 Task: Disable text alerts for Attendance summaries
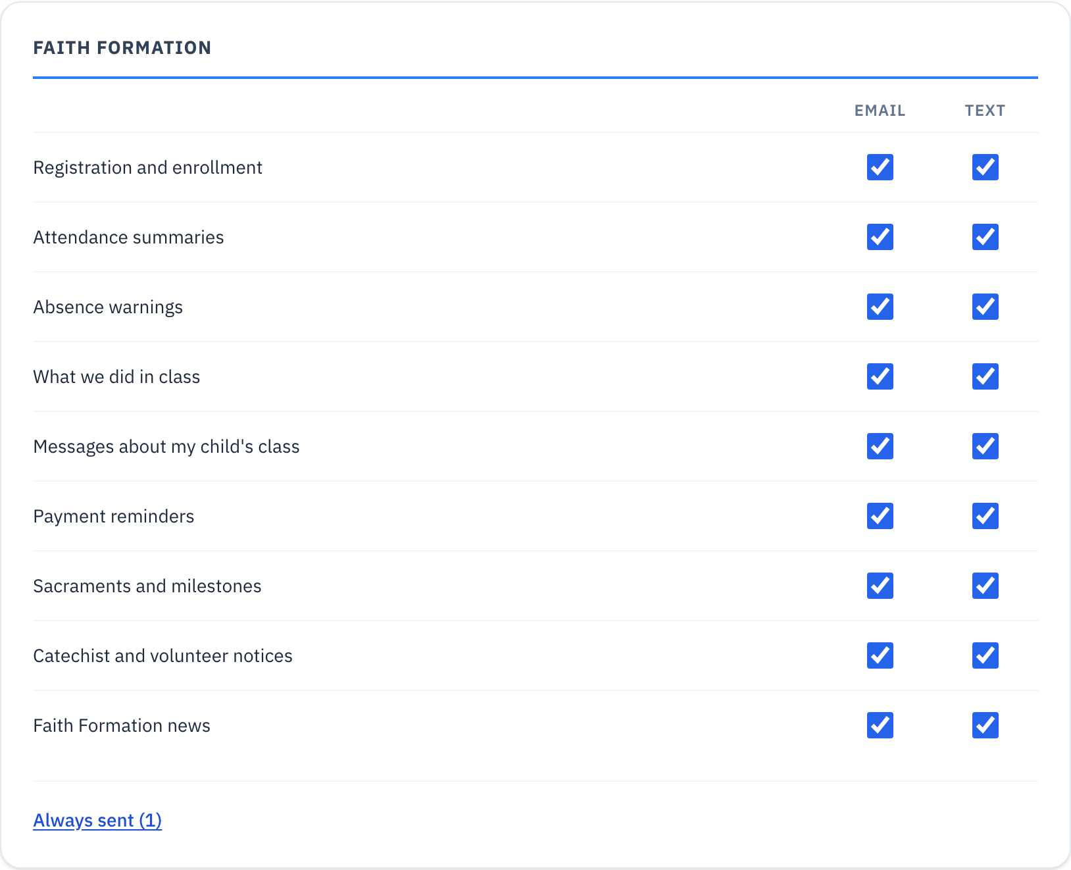tap(985, 237)
